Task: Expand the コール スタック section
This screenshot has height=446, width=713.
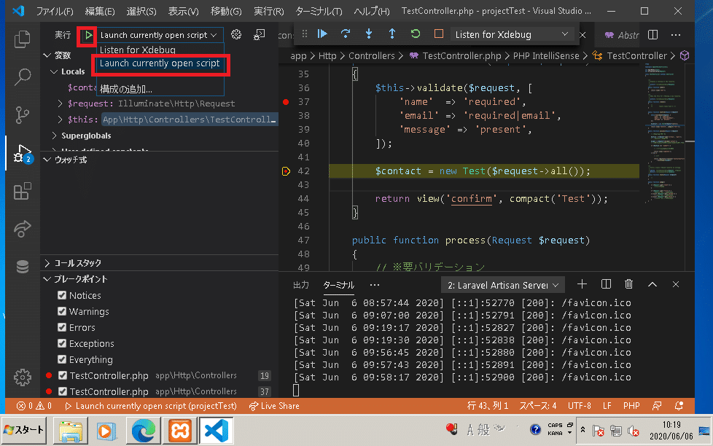Action: point(47,263)
